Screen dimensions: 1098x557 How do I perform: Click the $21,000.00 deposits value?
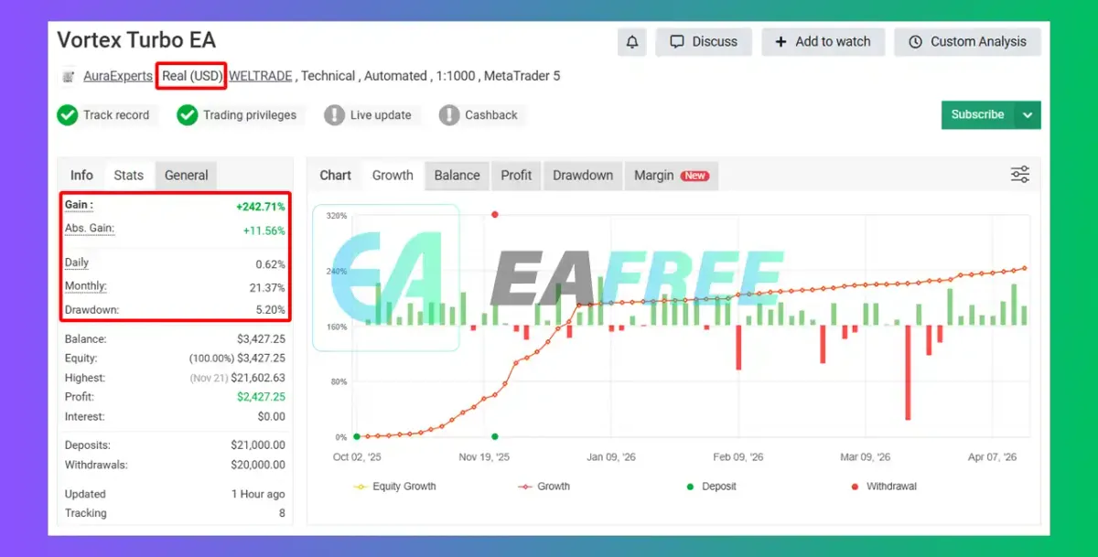(258, 445)
